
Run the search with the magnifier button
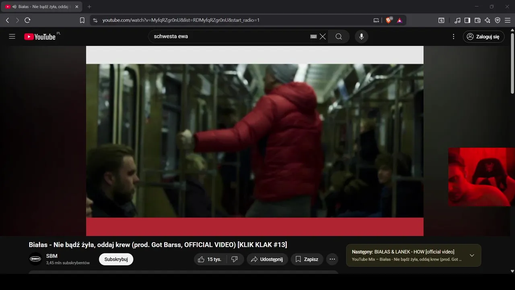(x=339, y=37)
